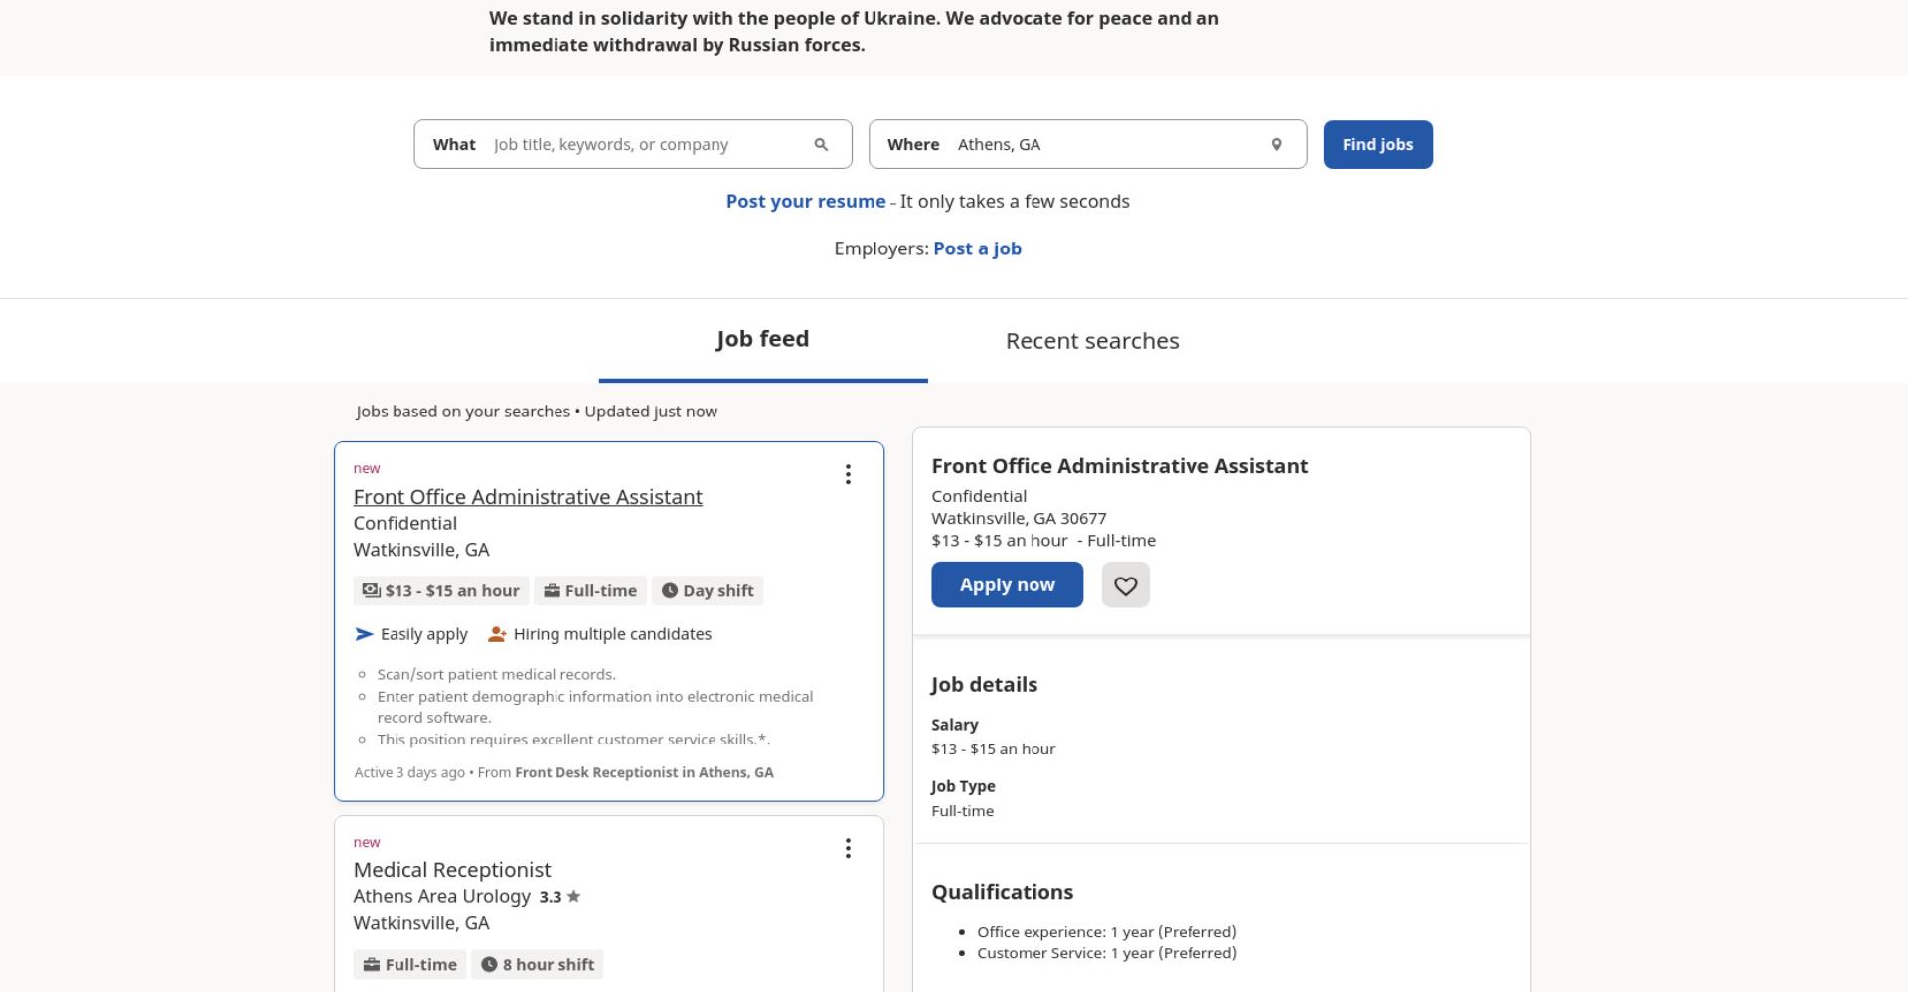Click the Find jobs button
The image size is (1908, 992).
point(1377,145)
